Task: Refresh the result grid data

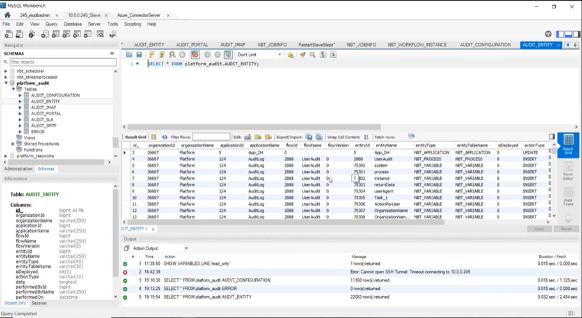Action: tap(164, 137)
